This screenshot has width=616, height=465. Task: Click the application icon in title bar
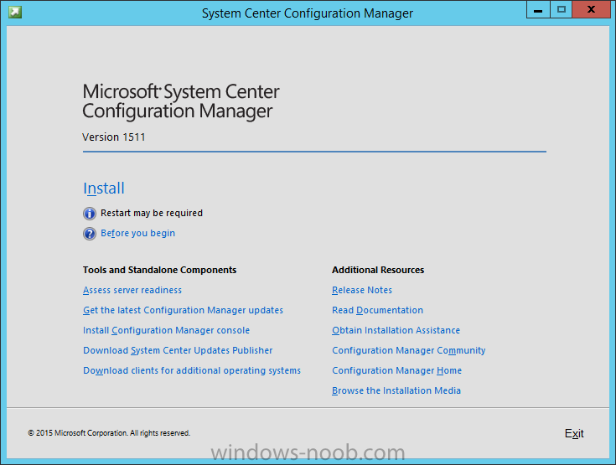[15, 12]
